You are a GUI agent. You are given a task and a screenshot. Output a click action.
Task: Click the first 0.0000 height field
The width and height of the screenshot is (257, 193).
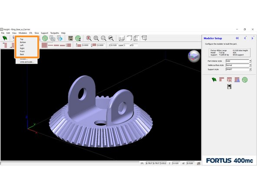click(86, 45)
